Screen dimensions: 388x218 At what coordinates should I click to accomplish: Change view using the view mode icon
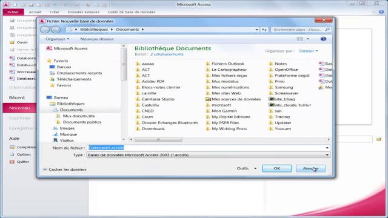[299, 39]
